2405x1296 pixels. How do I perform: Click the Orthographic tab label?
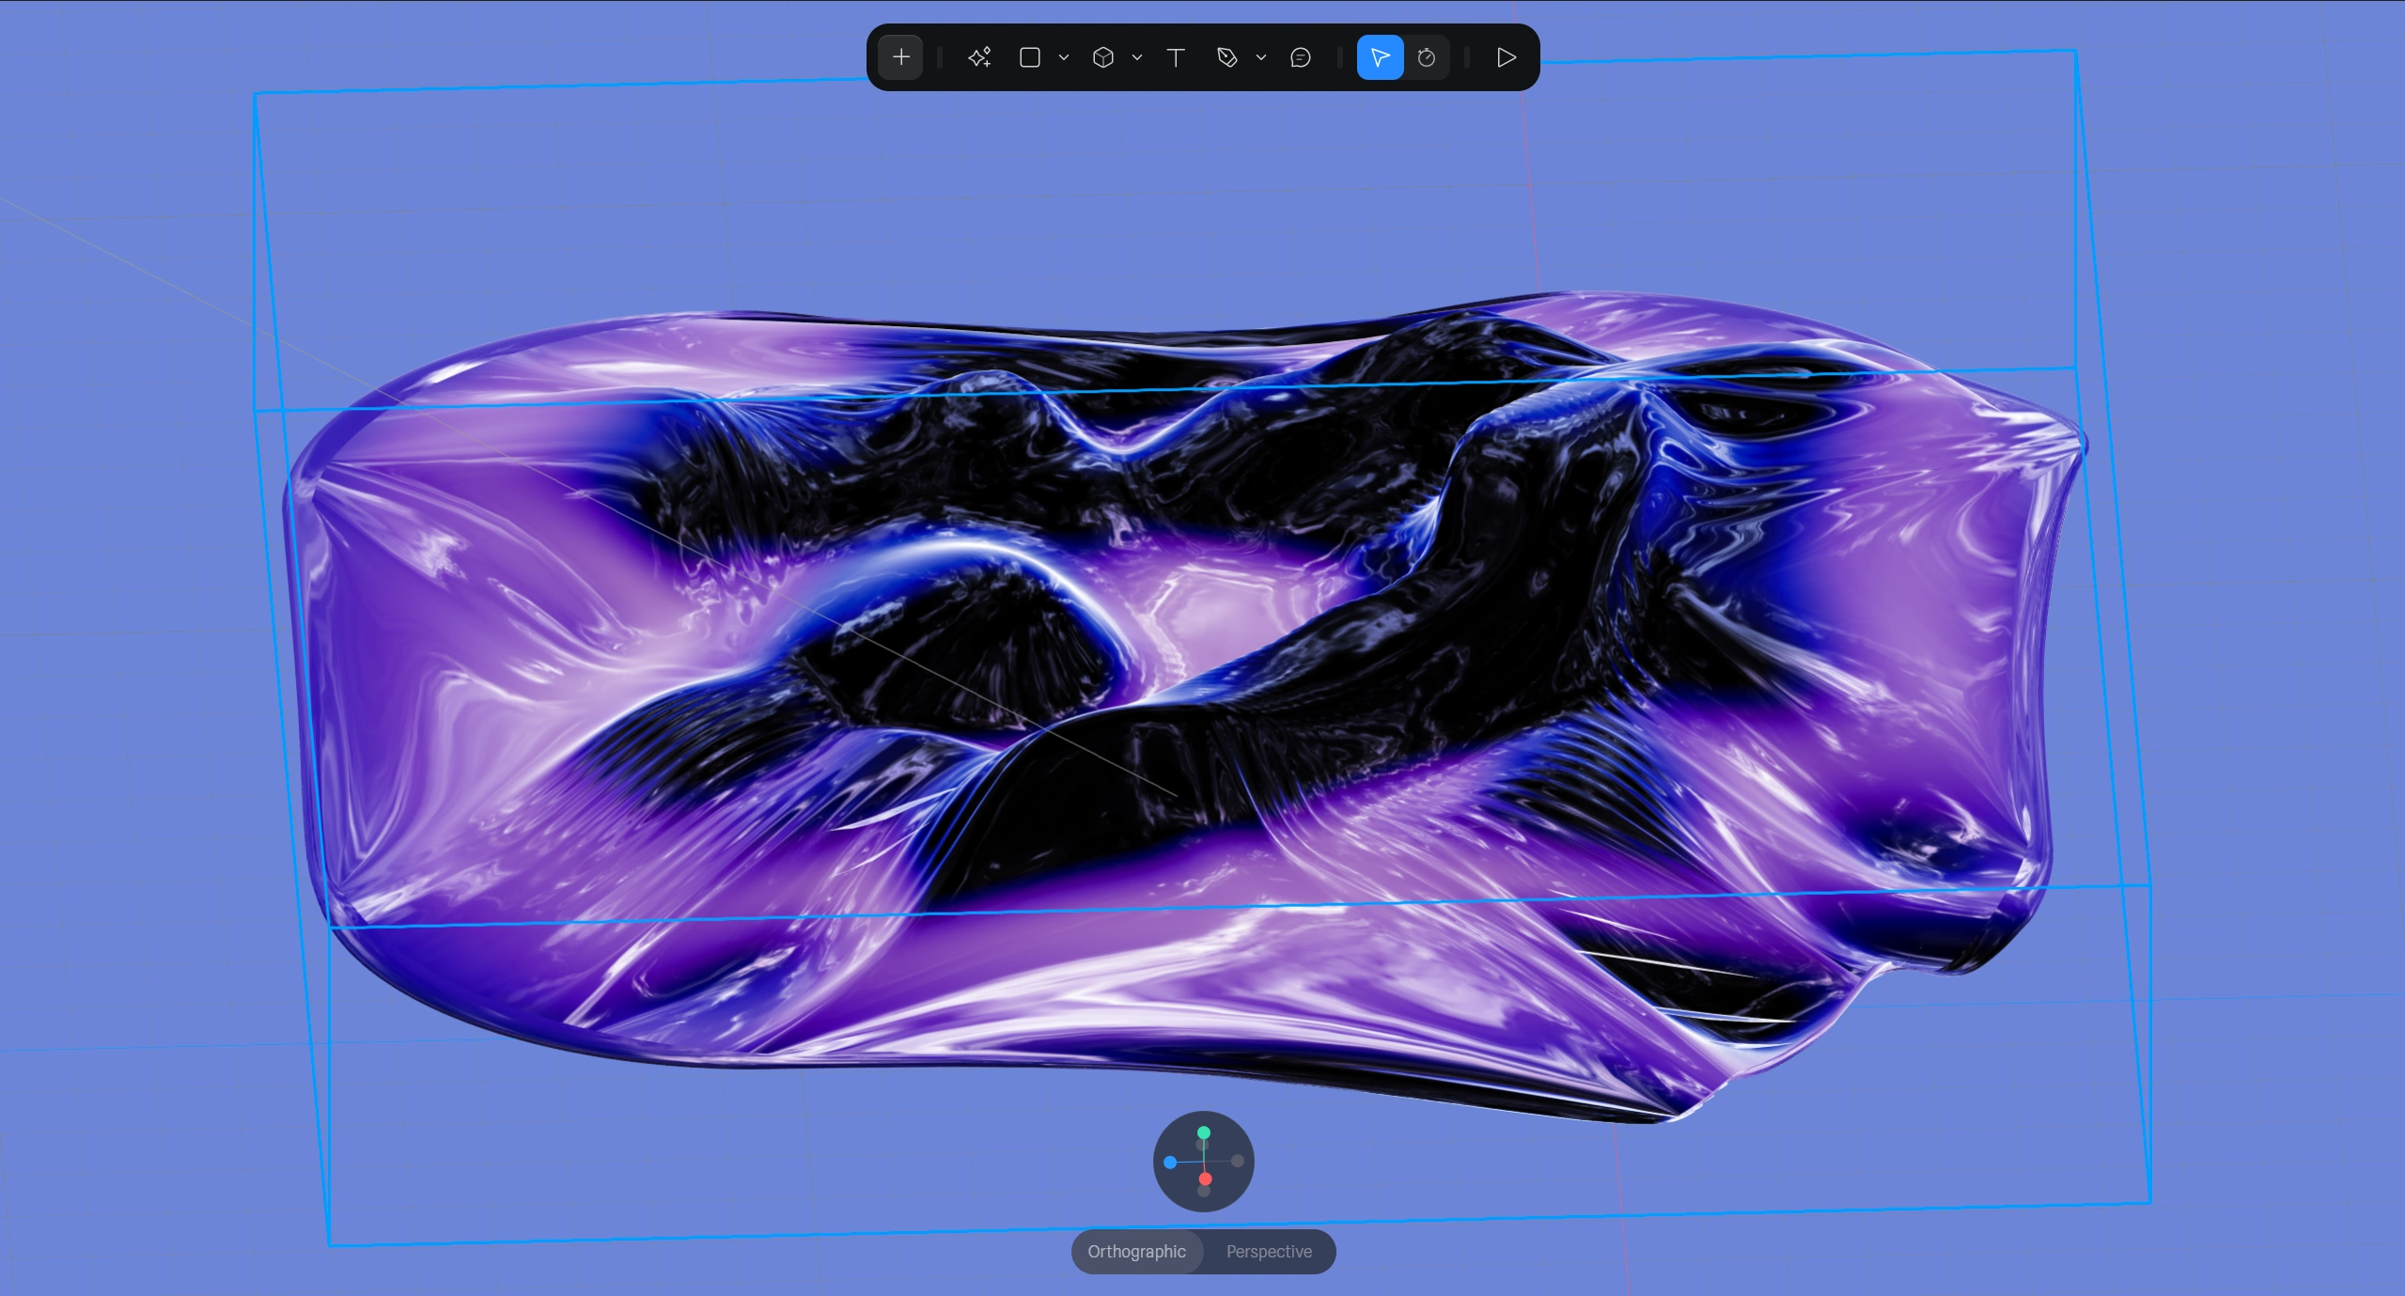click(x=1135, y=1252)
